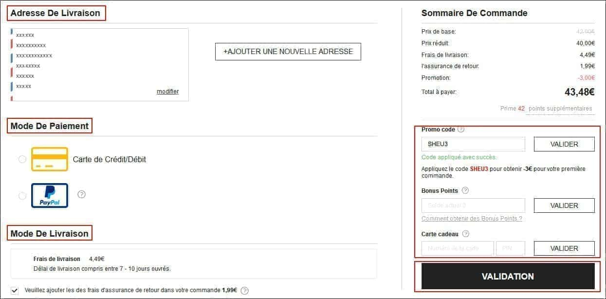Screen dimensions: 606x299
Task: Open the PayPal help question mark
Action: click(82, 194)
